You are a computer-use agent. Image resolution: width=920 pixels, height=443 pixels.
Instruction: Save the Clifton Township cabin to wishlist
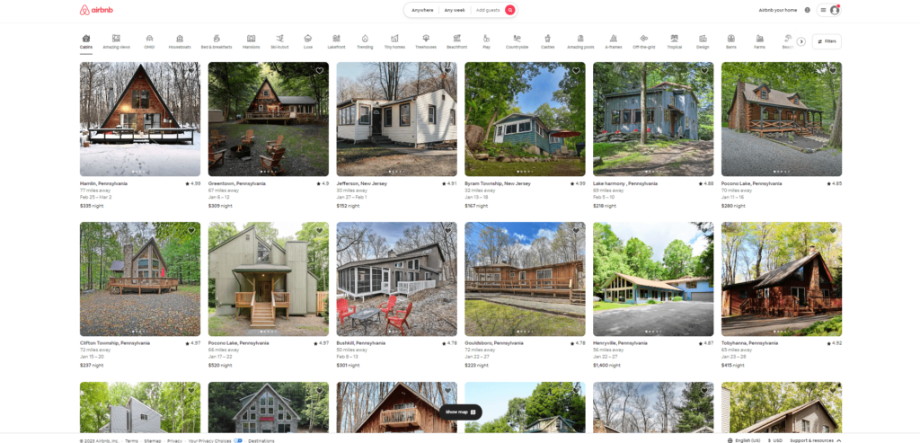(x=191, y=231)
